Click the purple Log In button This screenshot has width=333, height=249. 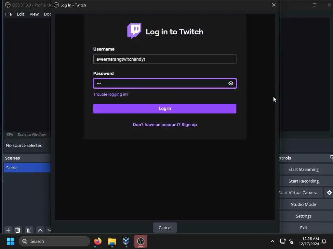click(165, 109)
